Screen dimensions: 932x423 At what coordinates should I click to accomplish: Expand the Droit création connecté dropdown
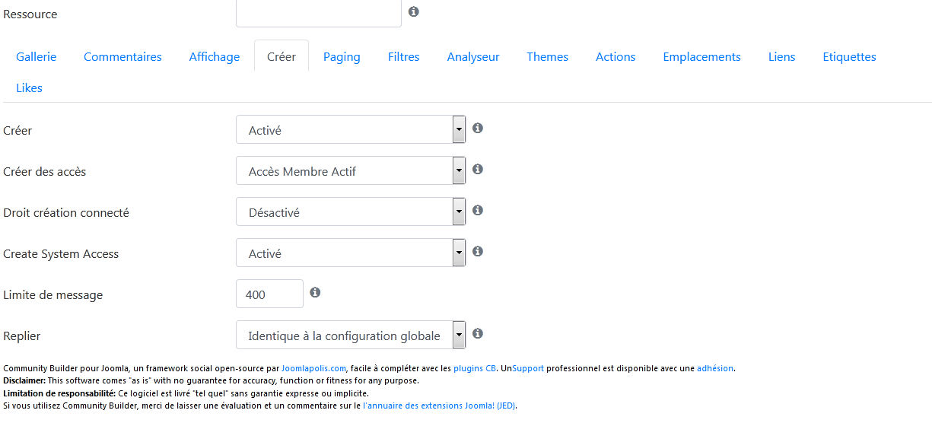click(351, 211)
